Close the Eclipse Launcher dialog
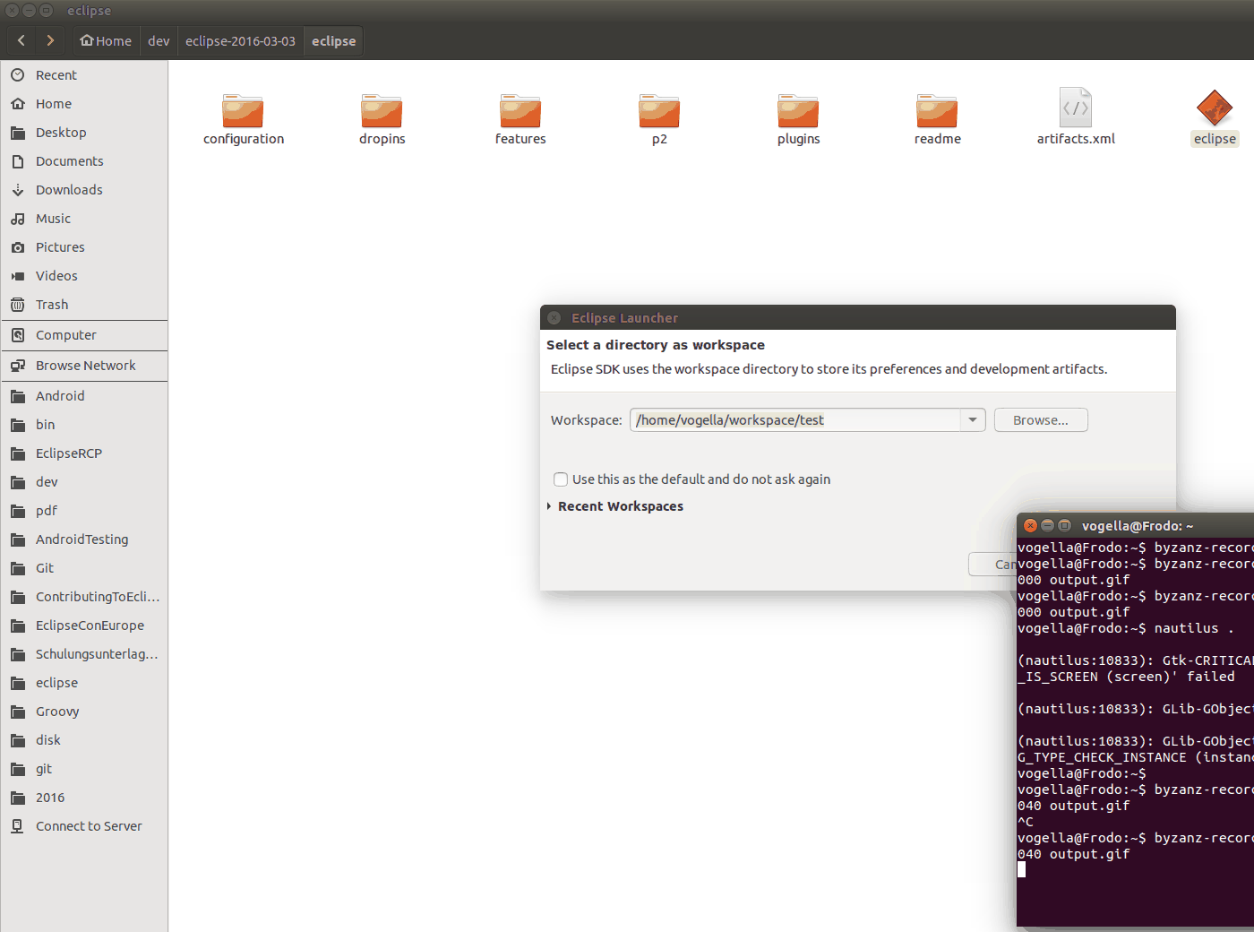 point(554,318)
